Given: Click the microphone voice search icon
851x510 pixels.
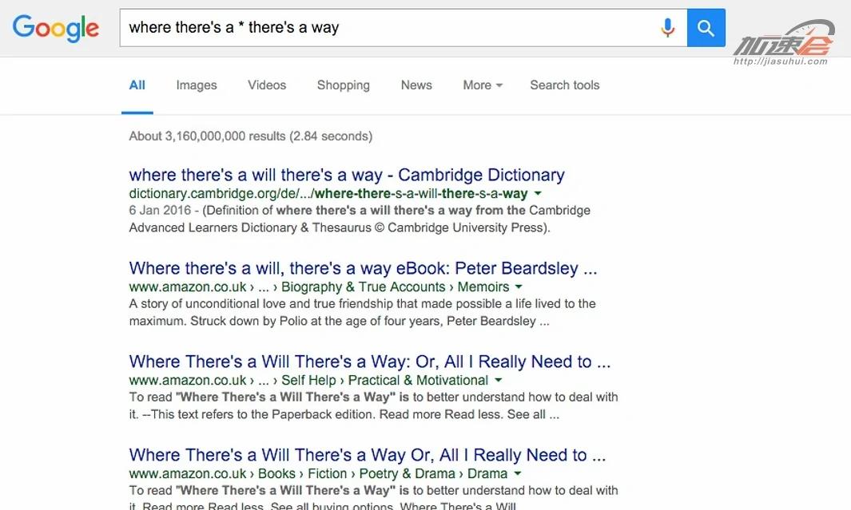Looking at the screenshot, I should coord(668,28).
